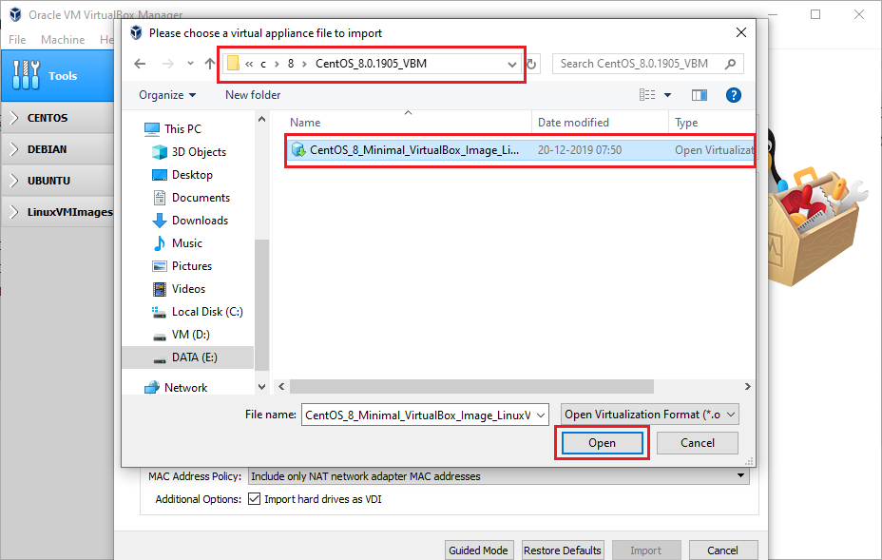Screen dimensions: 882x560
Task: Refresh the CentOS_8.0.1905_VBM folder
Action: pos(531,64)
